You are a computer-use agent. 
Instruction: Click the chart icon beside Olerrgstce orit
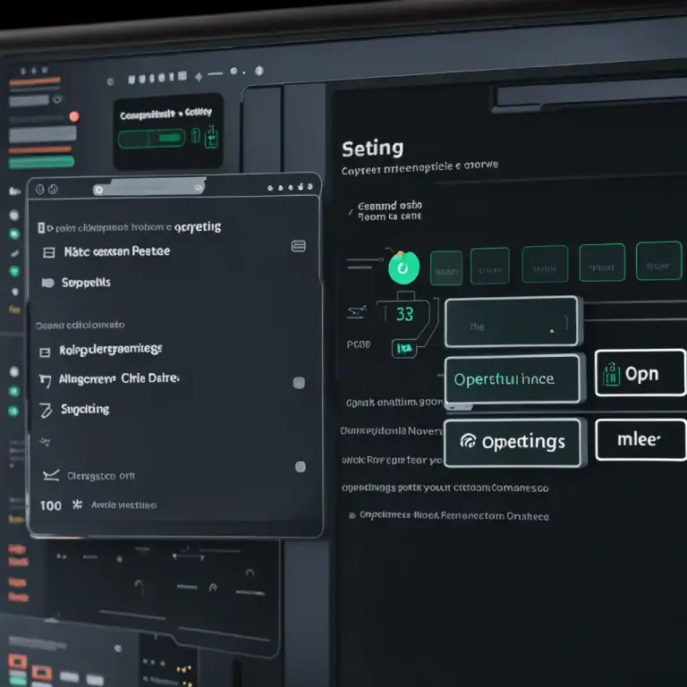point(51,475)
